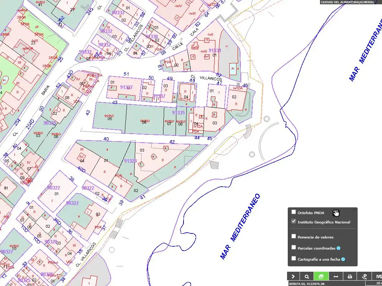
Task: Click street number 40D label
Action: (81, 169)
